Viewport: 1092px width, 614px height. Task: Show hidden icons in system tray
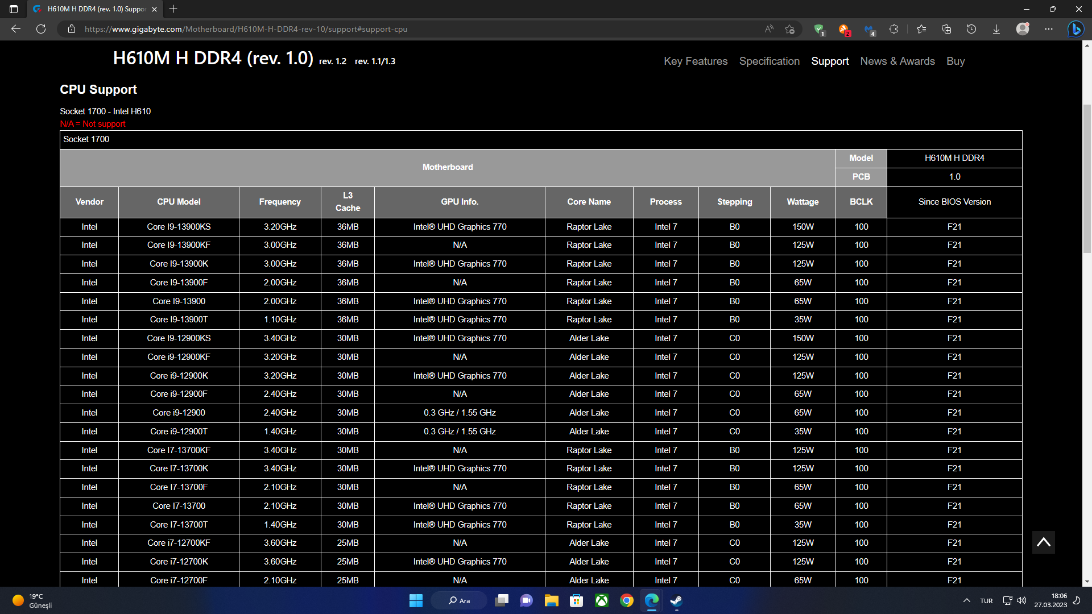click(966, 600)
